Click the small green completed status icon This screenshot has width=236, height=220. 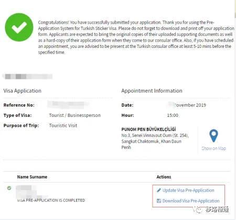tap(9, 188)
